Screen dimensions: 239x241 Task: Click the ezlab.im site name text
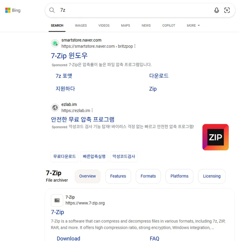pos(69,104)
